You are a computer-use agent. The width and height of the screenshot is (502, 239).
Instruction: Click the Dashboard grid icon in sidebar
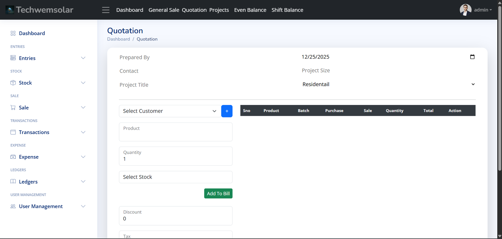(x=13, y=33)
